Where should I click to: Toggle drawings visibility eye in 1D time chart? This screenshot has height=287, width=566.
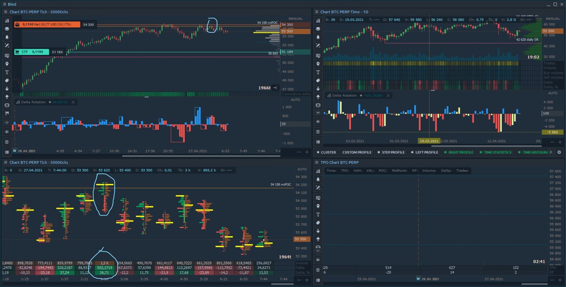[318, 122]
